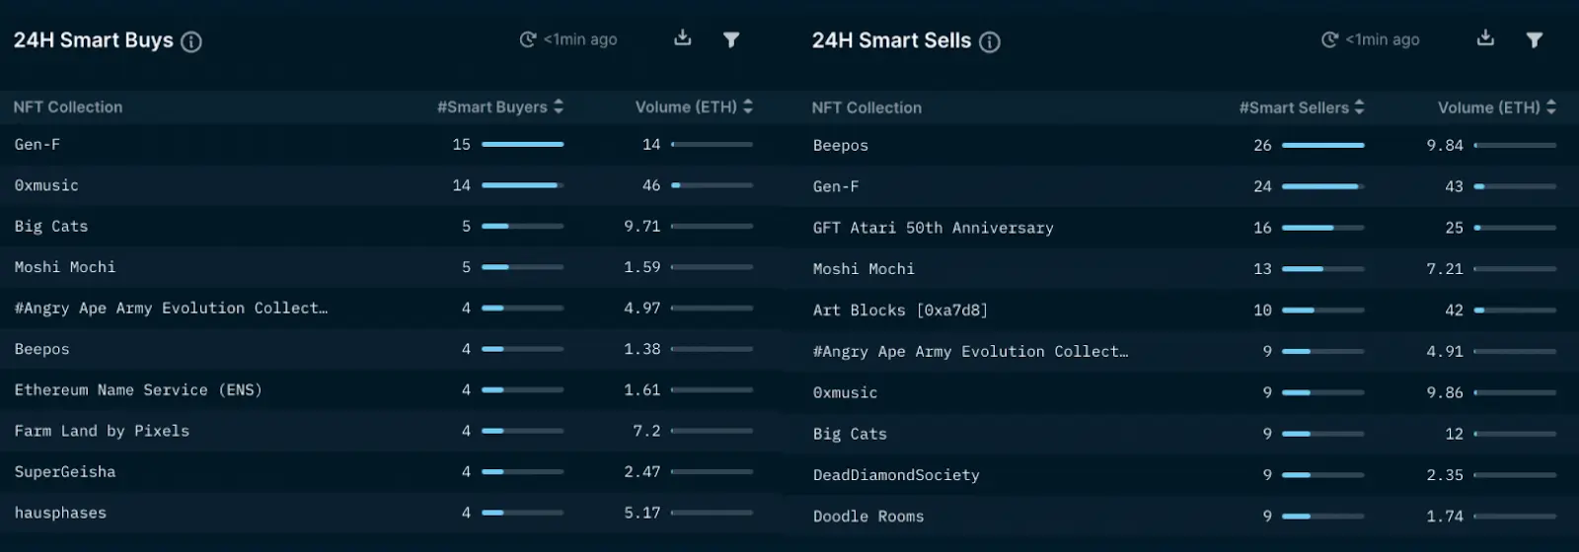Click info icon beside 24H Smart Buys
The image size is (1579, 552).
191,41
